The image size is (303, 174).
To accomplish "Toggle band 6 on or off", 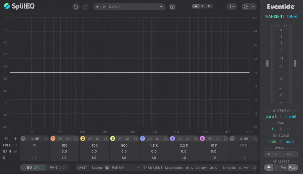I will [202, 138].
